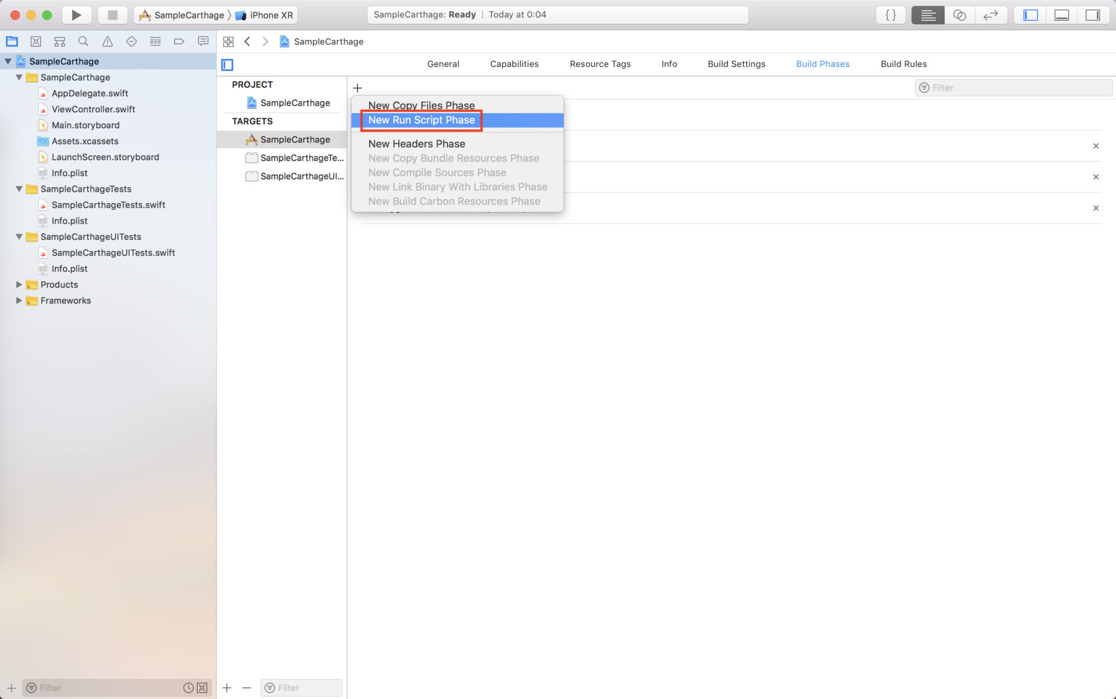1116x699 pixels.
Task: Click the add build phase plus button
Action: point(357,88)
